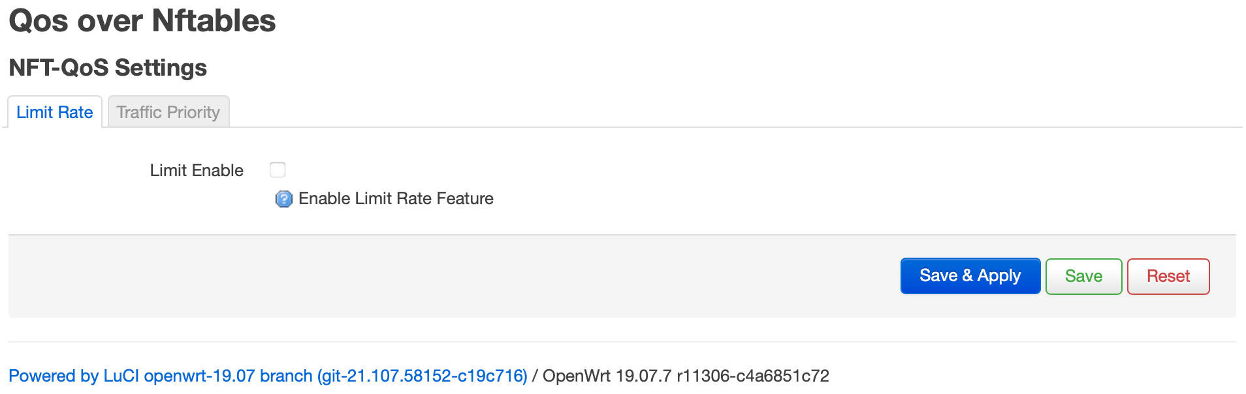This screenshot has height=394, width=1246.
Task: Click the word Nftables in the title
Action: 214,21
